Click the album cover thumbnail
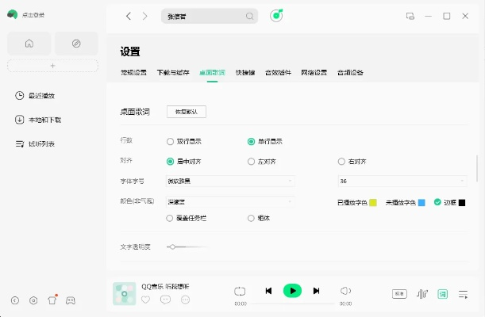Image resolution: width=485 pixels, height=317 pixels. point(125,293)
